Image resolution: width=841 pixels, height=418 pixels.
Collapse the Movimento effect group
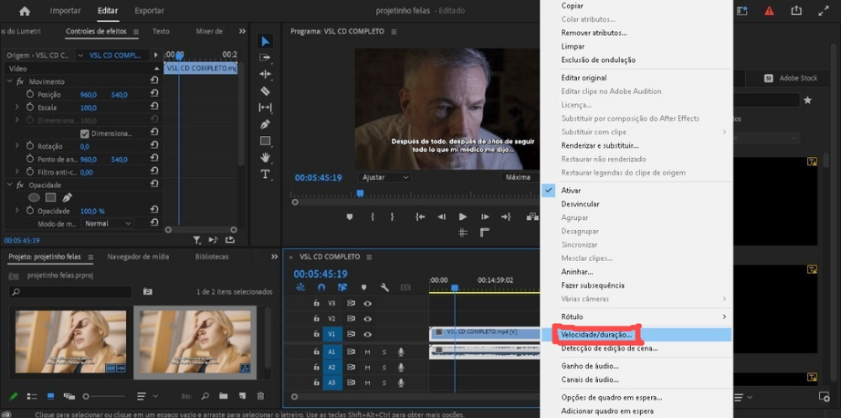coord(9,81)
